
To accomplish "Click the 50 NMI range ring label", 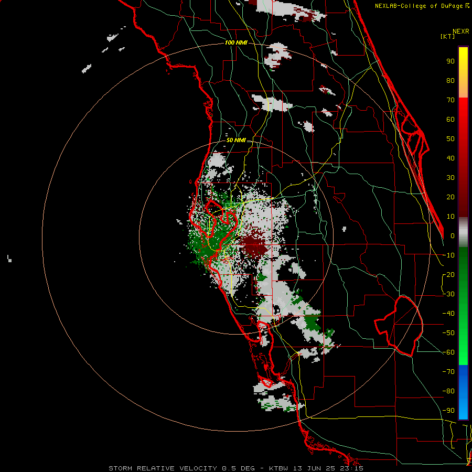I will point(236,140).
